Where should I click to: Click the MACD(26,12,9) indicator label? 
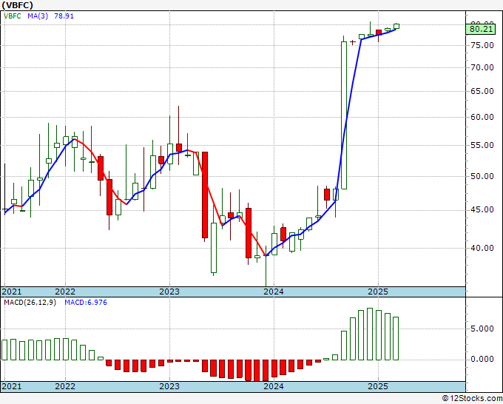(x=30, y=303)
